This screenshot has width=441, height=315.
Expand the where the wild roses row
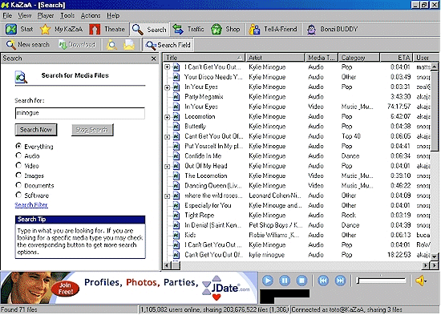pyautogui.click(x=168, y=196)
